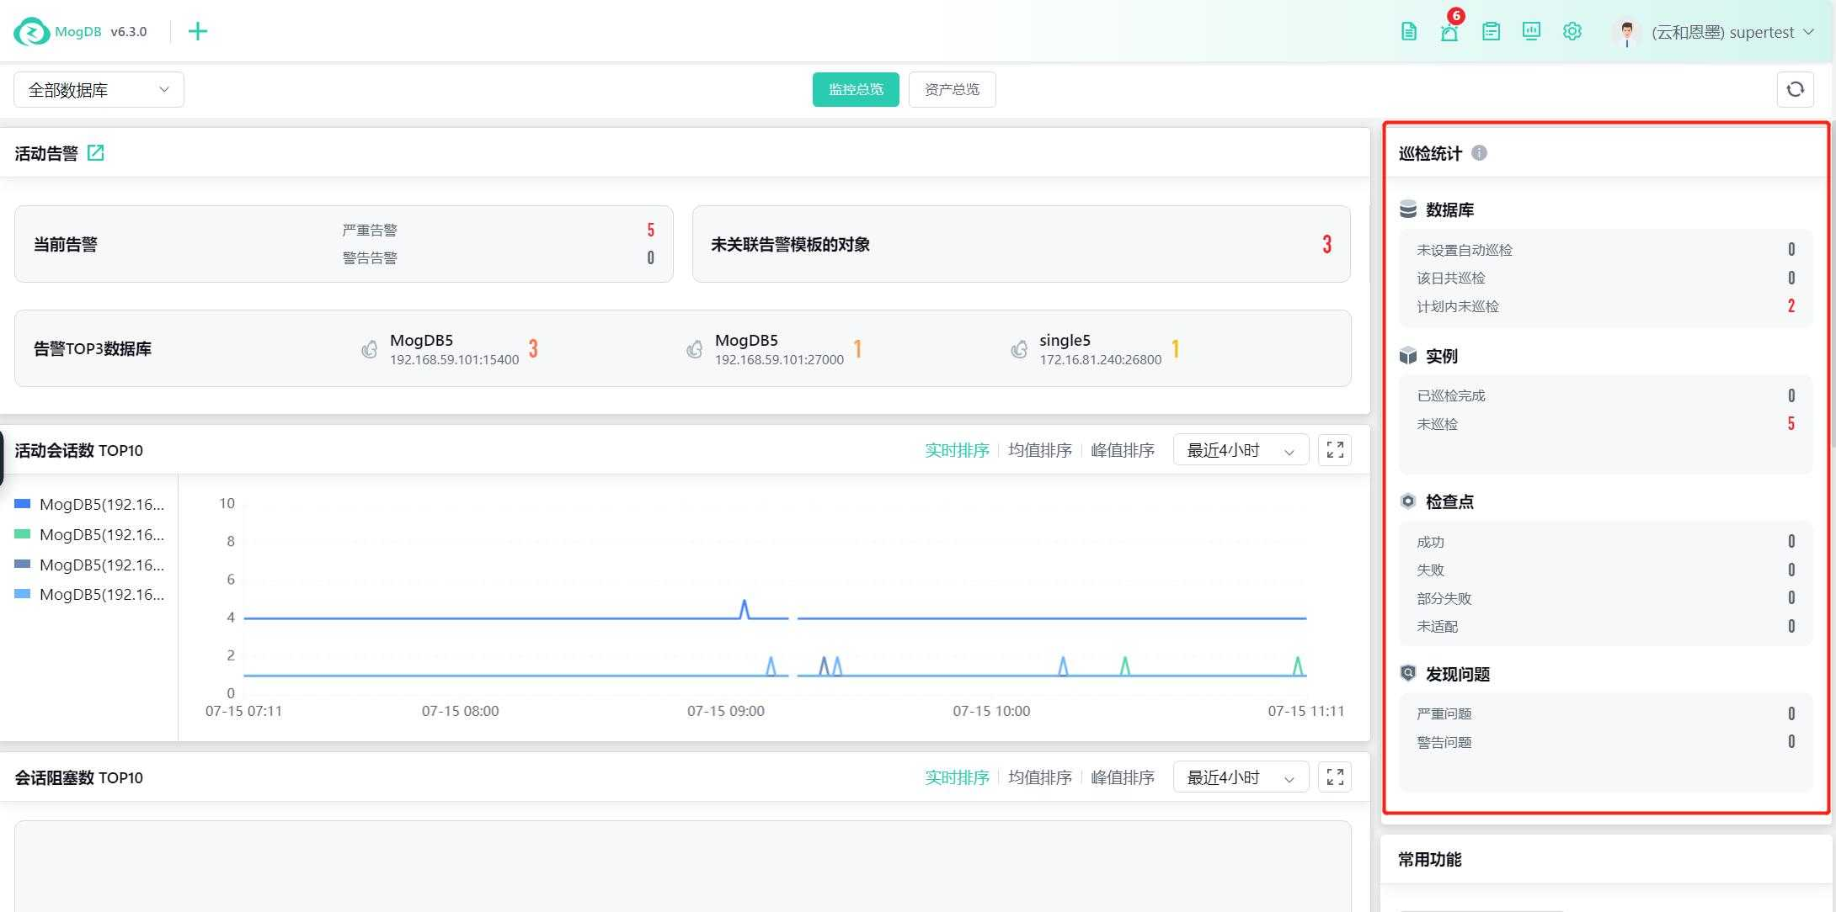Click the 失败 checkpoint row
This screenshot has height=912, width=1836.
1605,570
